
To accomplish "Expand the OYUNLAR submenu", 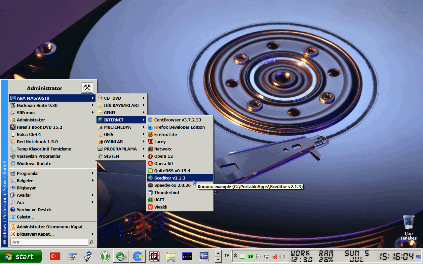I will click(122, 142).
